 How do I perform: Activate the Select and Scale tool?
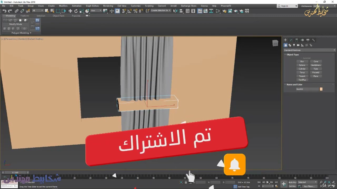82,11
